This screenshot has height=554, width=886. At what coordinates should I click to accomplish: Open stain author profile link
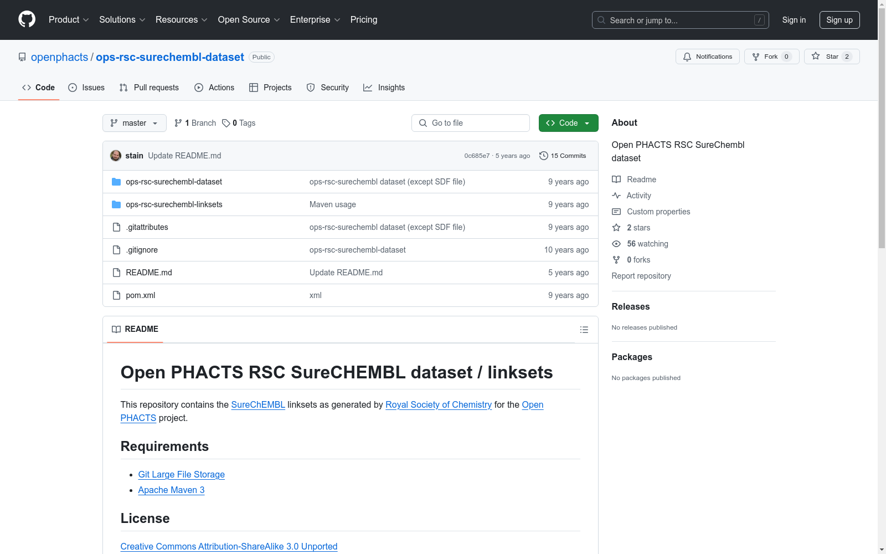(135, 156)
